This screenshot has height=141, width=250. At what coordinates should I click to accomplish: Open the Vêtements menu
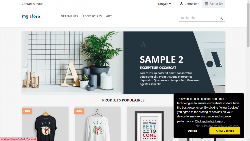[x=70, y=16]
